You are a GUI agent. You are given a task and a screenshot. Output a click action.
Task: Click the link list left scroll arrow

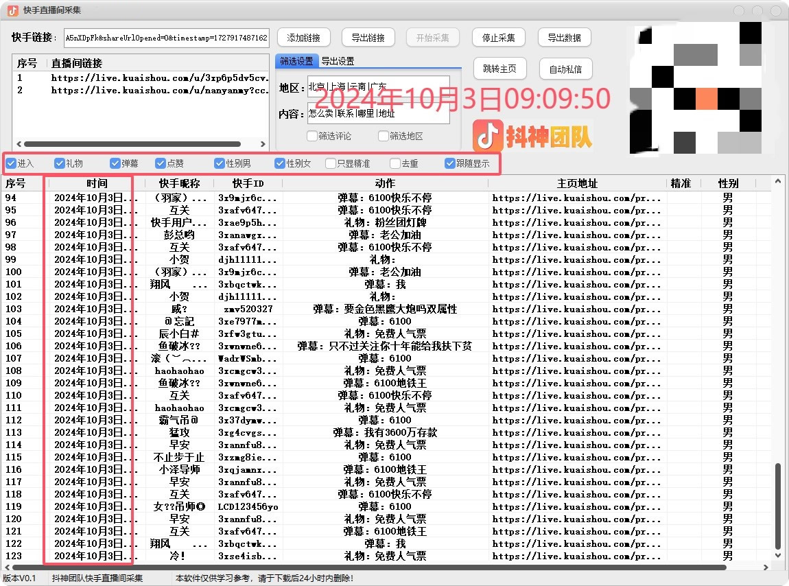[19, 144]
